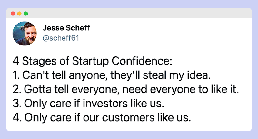The height and width of the screenshot is (139, 258).
Task: Click the Jesse Scheff display name
Action: pyautogui.click(x=66, y=28)
